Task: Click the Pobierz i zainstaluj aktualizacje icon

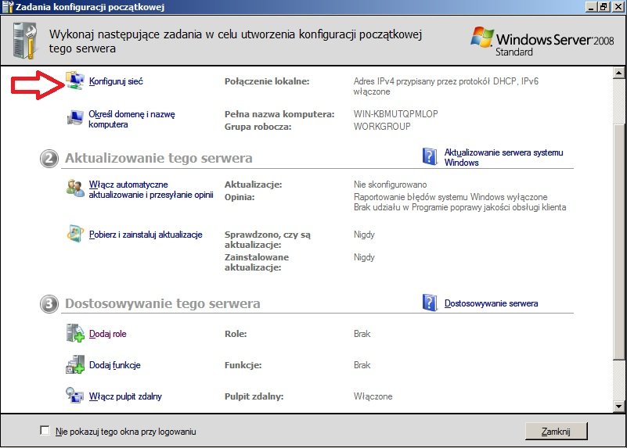Action: 75,234
